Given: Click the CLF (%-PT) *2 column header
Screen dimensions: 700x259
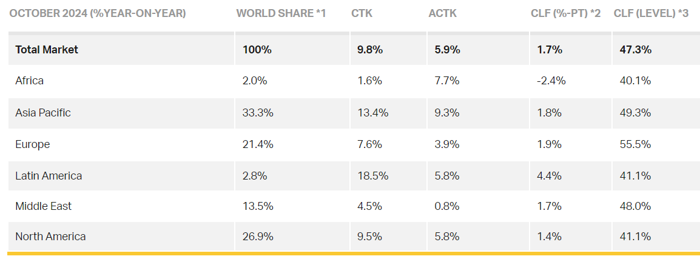Looking at the screenshot, I should [565, 13].
